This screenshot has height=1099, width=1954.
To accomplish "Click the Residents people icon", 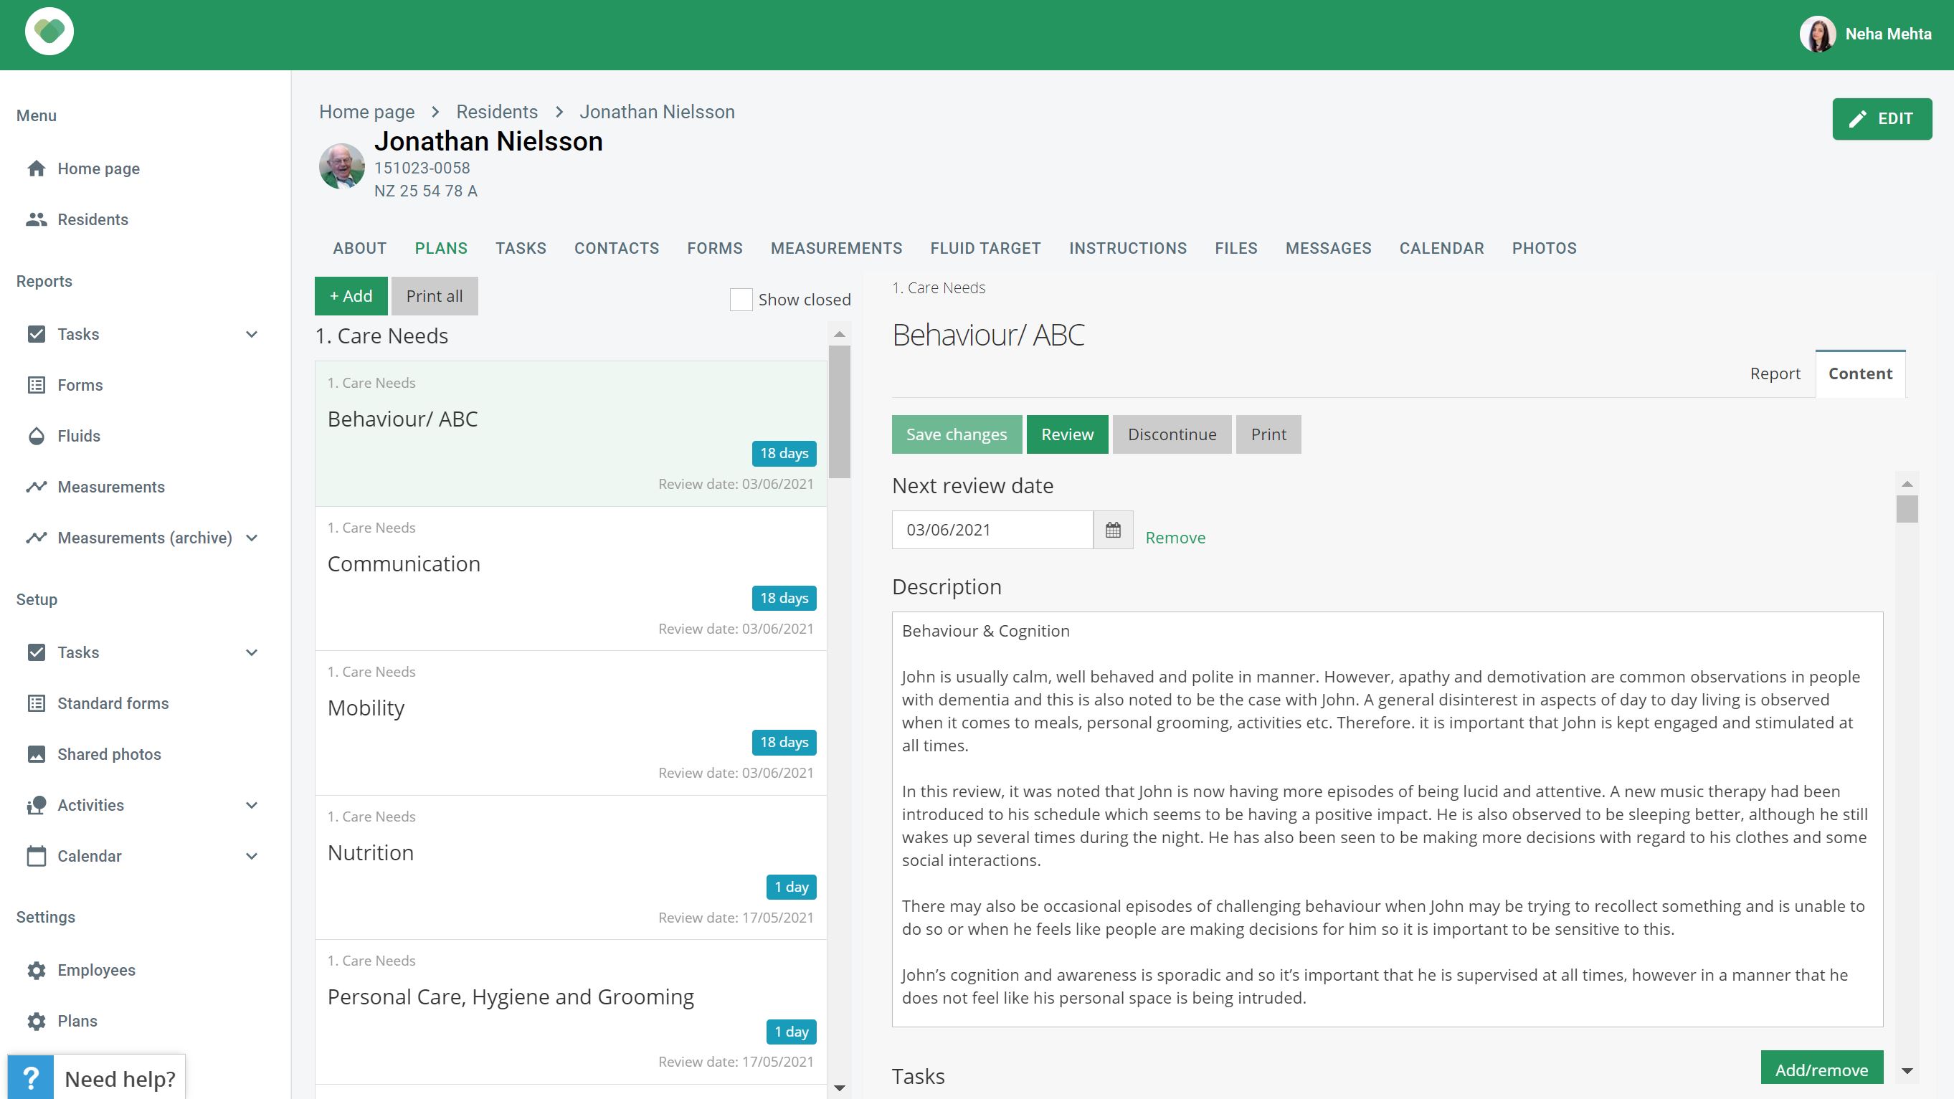I will [37, 219].
